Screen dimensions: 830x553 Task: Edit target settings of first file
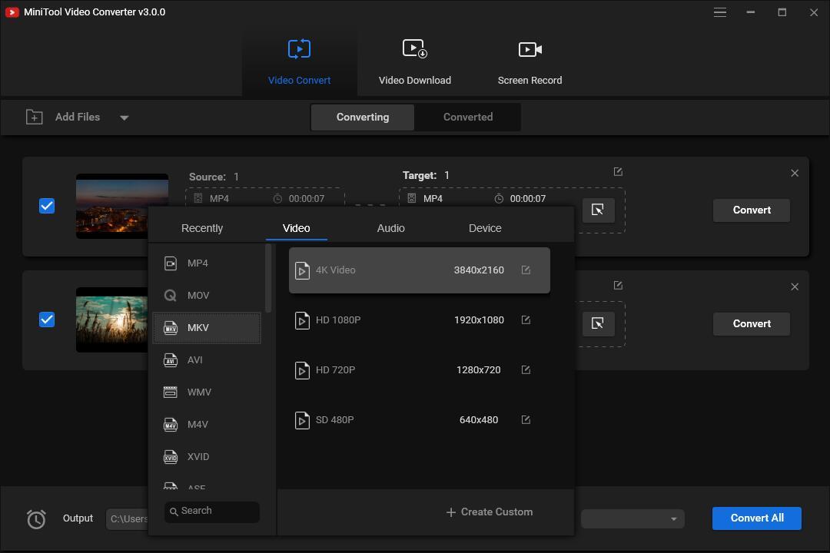click(x=618, y=171)
